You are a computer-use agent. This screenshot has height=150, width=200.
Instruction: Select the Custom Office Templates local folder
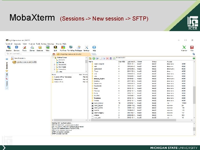coord(62,77)
